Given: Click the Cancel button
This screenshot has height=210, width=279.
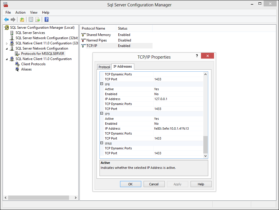Looking at the screenshot, I should (154, 184).
